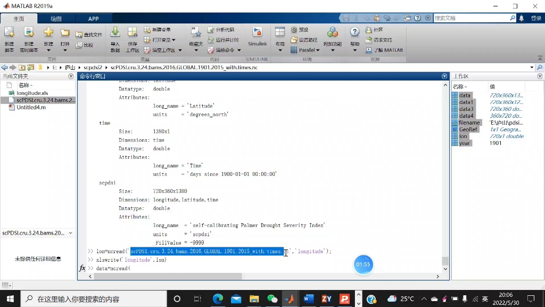Viewport: 545px width, 307px height.
Task: Click the search icon in the address bar
Action: (540, 68)
